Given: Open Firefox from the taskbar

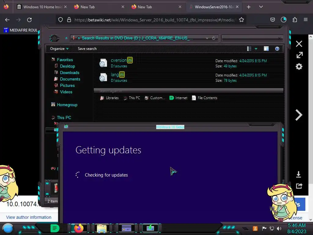Looking at the screenshot, I should pyautogui.click(x=79, y=228).
